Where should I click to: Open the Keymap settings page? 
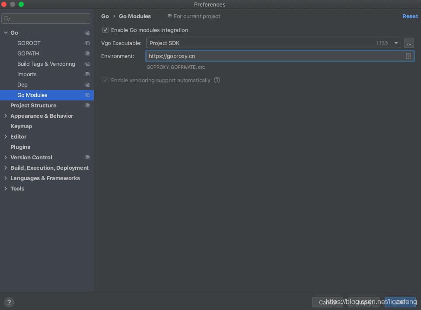click(21, 126)
